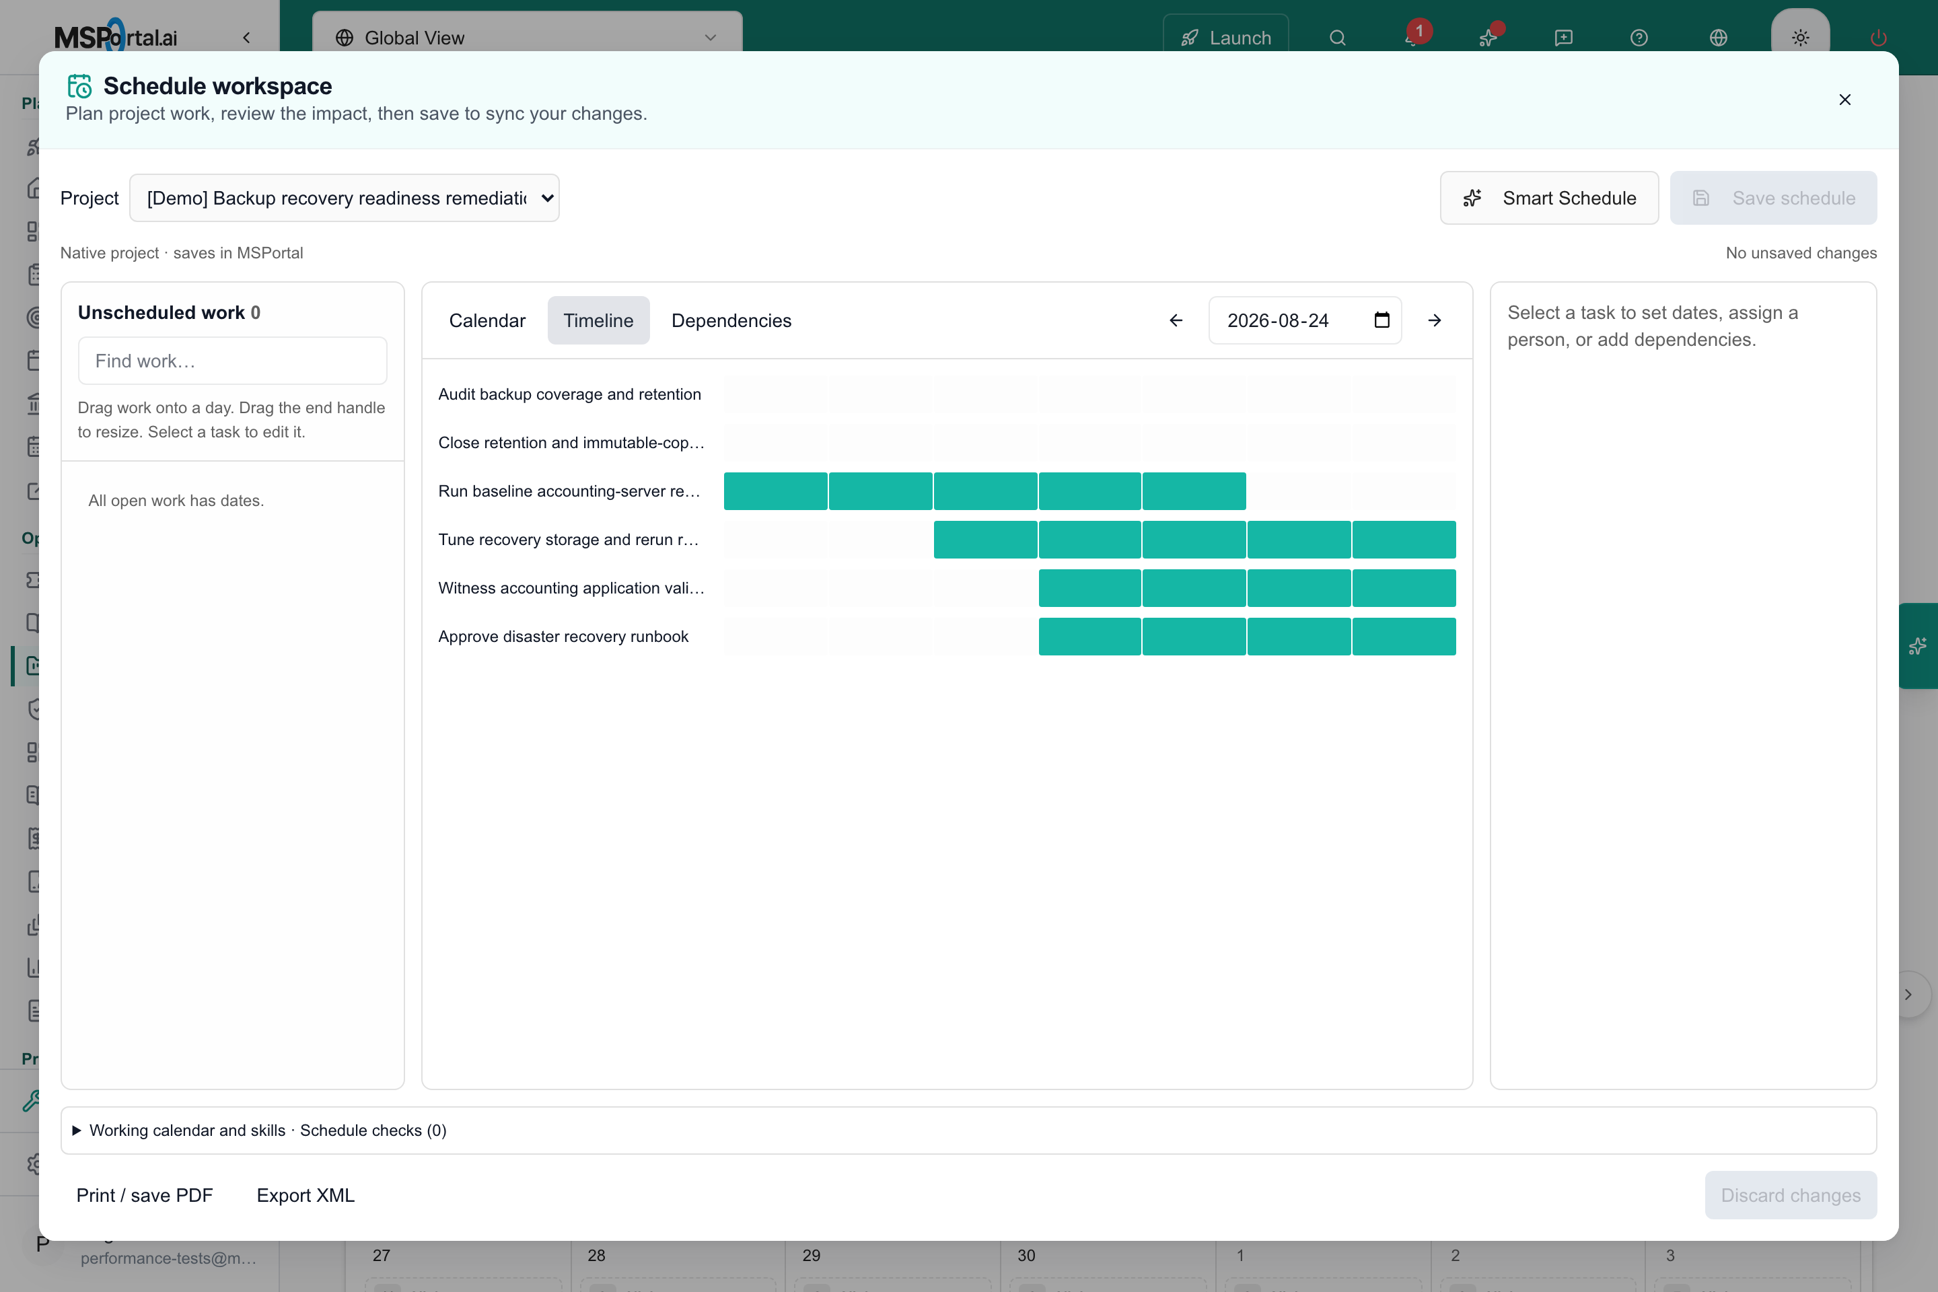The width and height of the screenshot is (1938, 1292).
Task: Go to previous period with left arrow
Action: tap(1176, 320)
